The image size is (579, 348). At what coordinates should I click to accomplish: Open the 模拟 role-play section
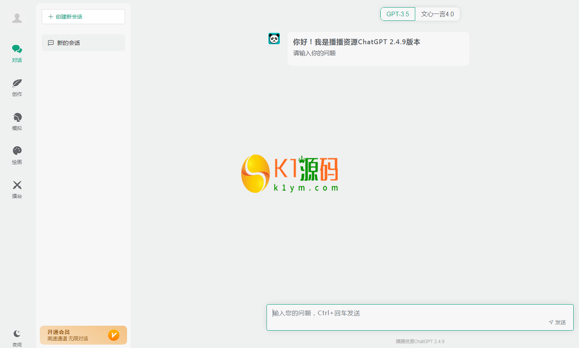click(x=17, y=122)
